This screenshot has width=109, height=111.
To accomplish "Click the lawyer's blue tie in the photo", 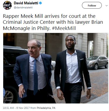I will (36, 77).
